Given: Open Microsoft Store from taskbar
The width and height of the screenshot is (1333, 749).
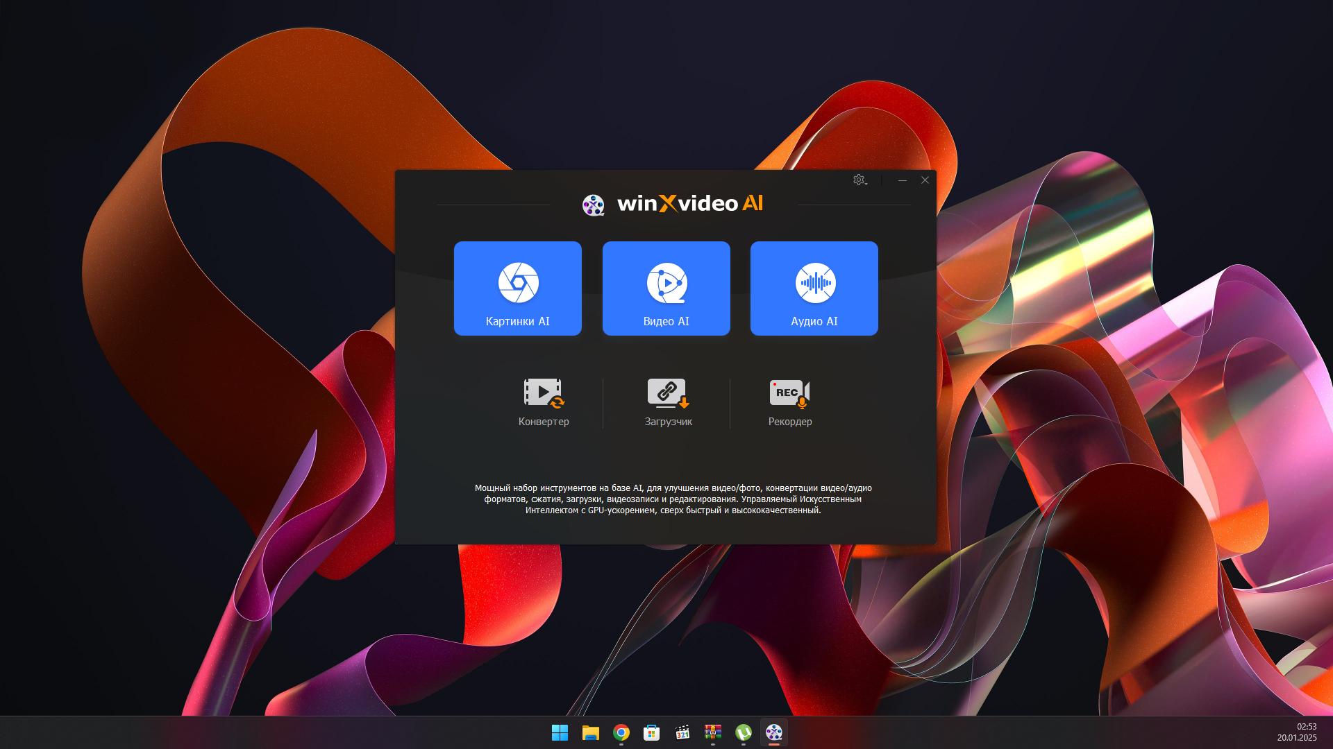Looking at the screenshot, I should pyautogui.click(x=651, y=732).
